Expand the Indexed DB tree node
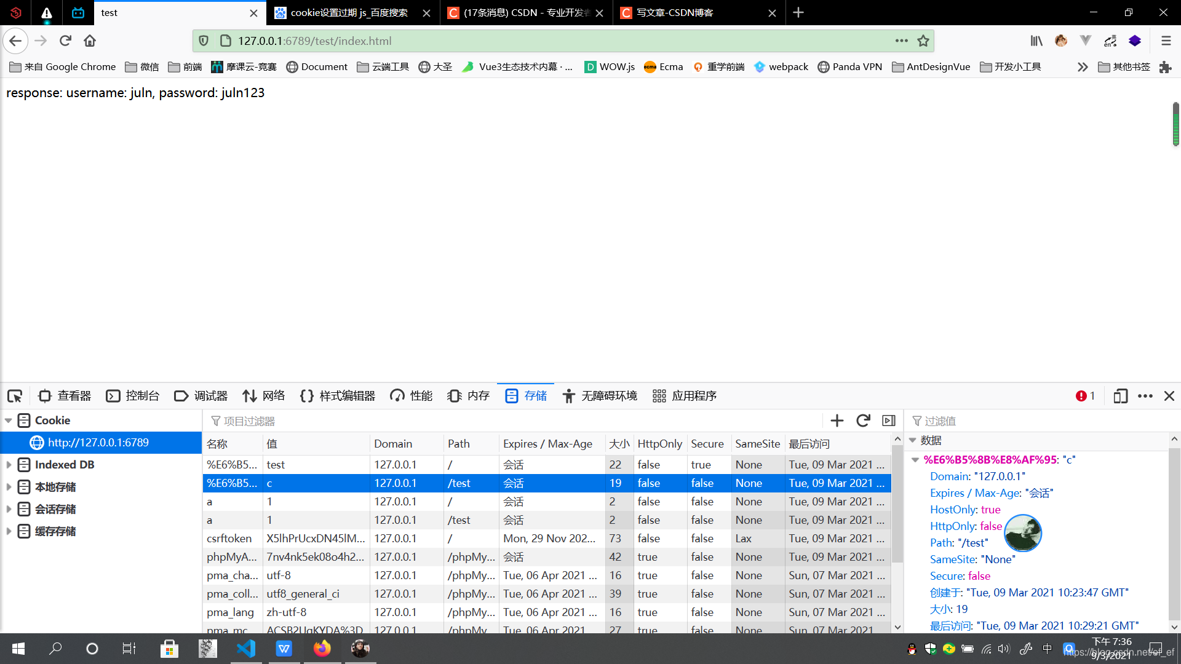This screenshot has width=1181, height=664. point(9,465)
